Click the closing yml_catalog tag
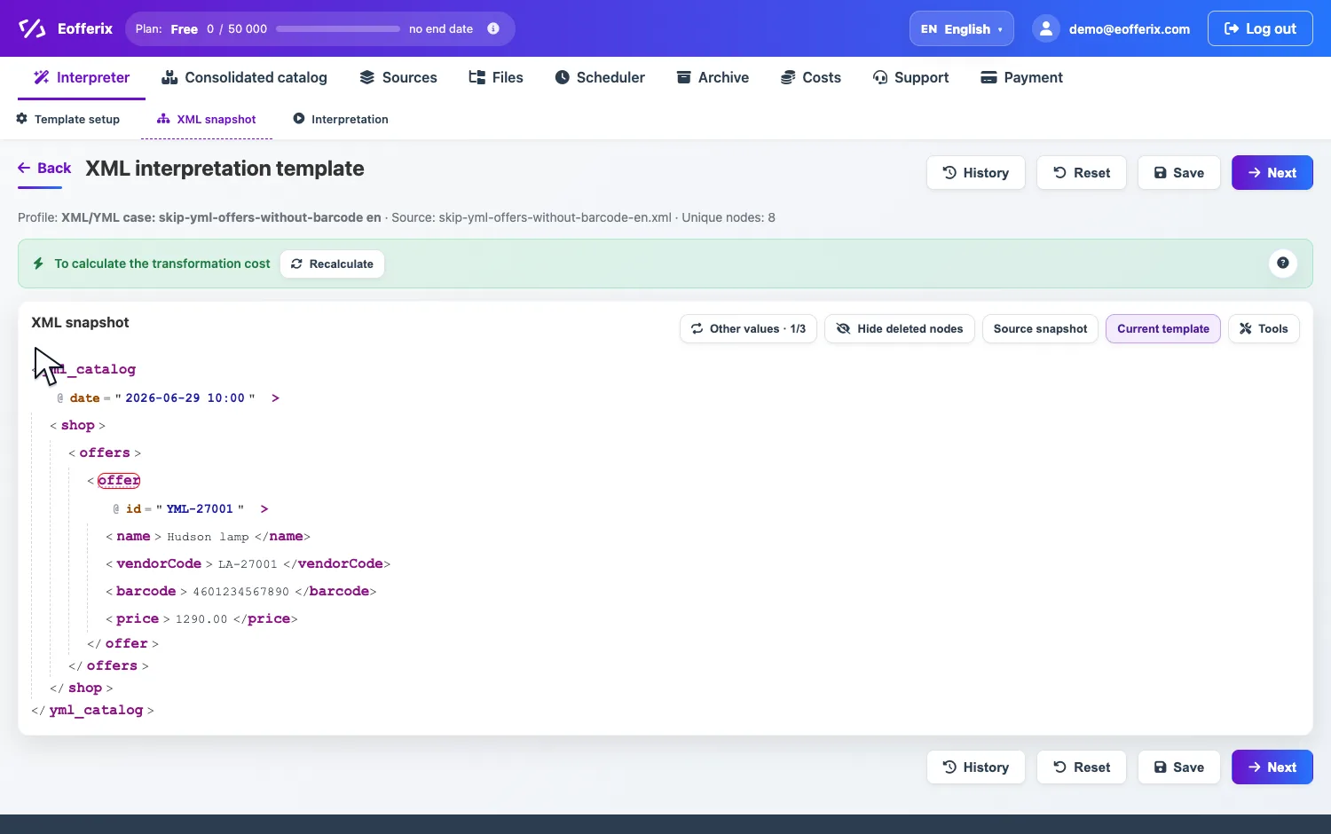 pos(96,710)
